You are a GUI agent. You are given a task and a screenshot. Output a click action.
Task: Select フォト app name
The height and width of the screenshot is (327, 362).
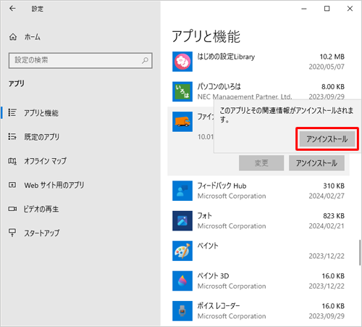(x=205, y=215)
